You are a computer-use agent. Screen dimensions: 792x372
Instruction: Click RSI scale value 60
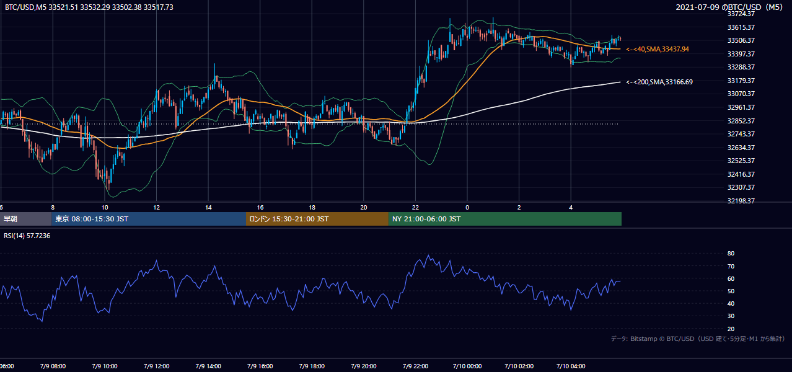(731, 278)
